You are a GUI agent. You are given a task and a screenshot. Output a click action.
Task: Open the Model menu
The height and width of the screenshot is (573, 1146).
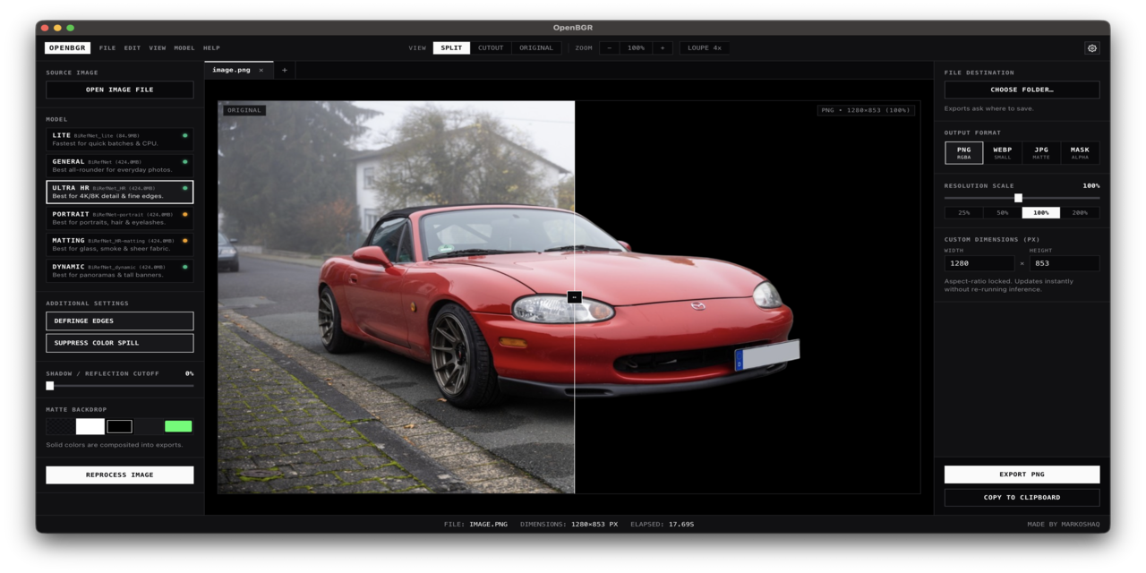click(184, 48)
